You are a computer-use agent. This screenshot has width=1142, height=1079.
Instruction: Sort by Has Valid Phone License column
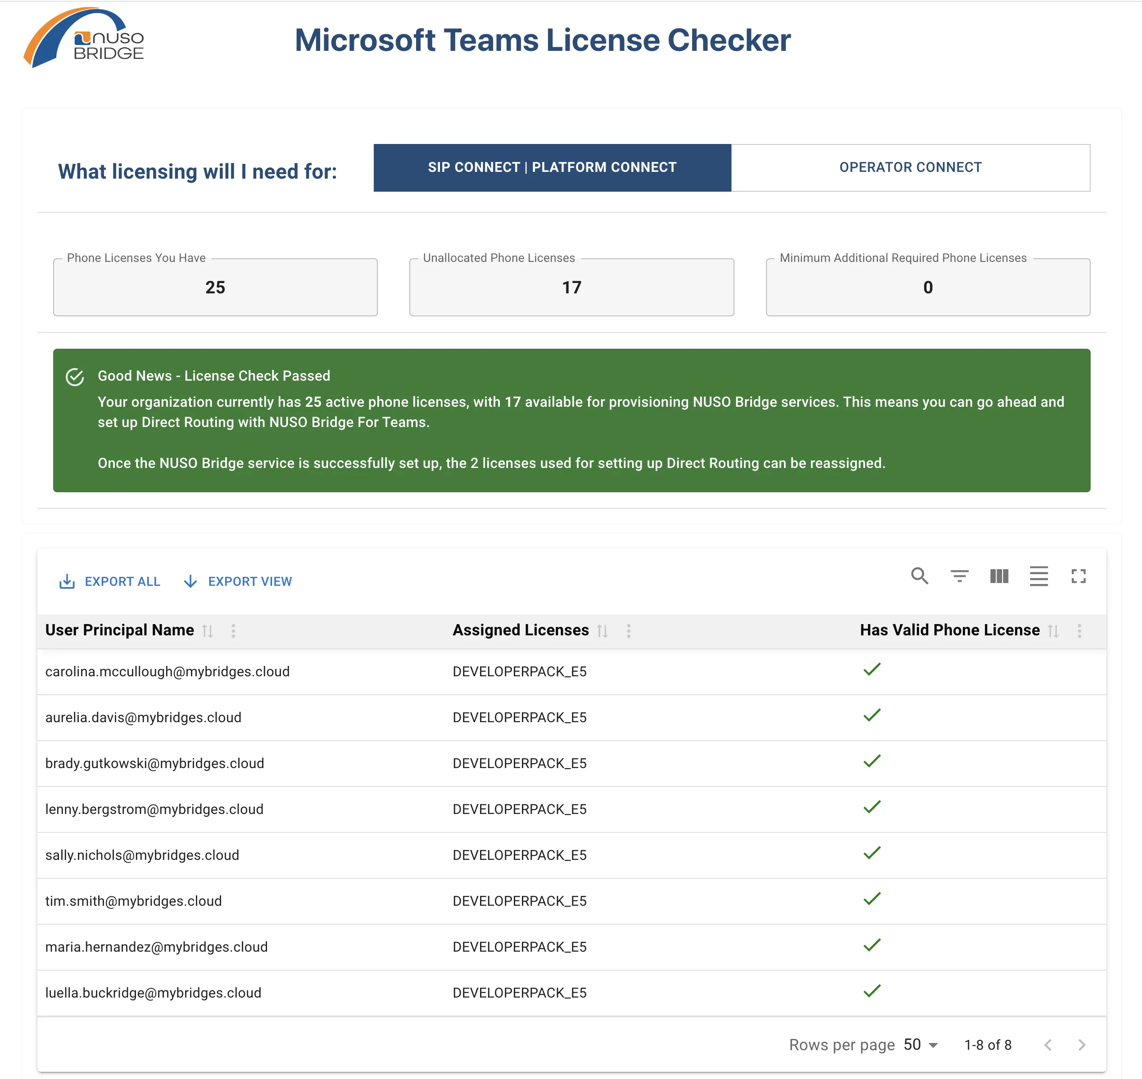tap(1053, 631)
